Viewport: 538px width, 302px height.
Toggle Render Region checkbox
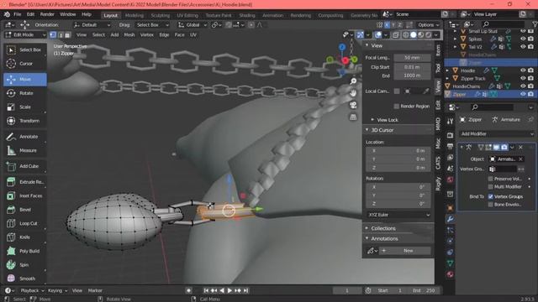click(x=397, y=107)
